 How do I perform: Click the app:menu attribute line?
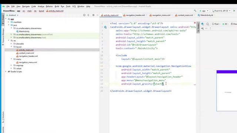click(x=143, y=80)
